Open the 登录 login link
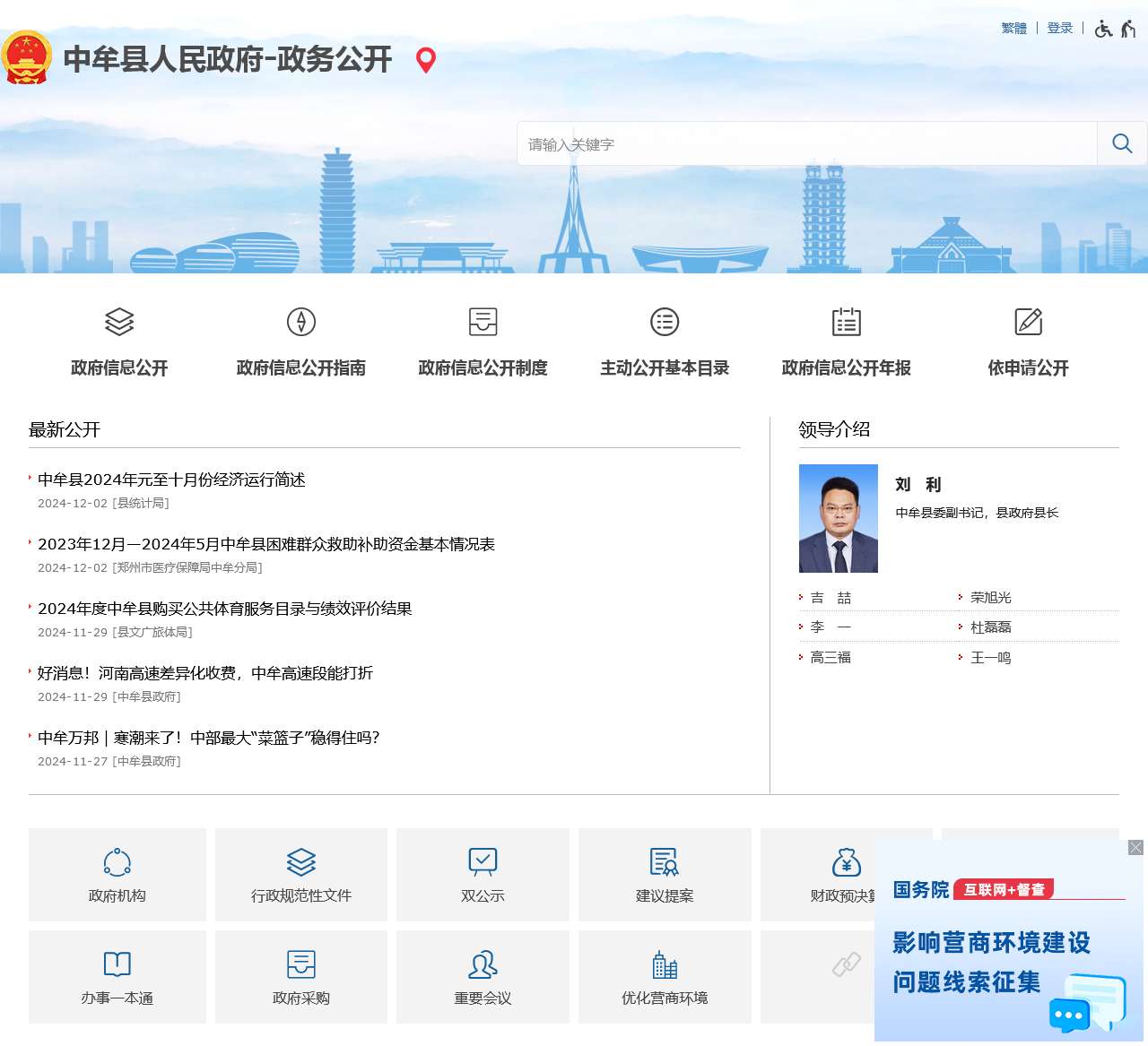 click(x=1058, y=28)
